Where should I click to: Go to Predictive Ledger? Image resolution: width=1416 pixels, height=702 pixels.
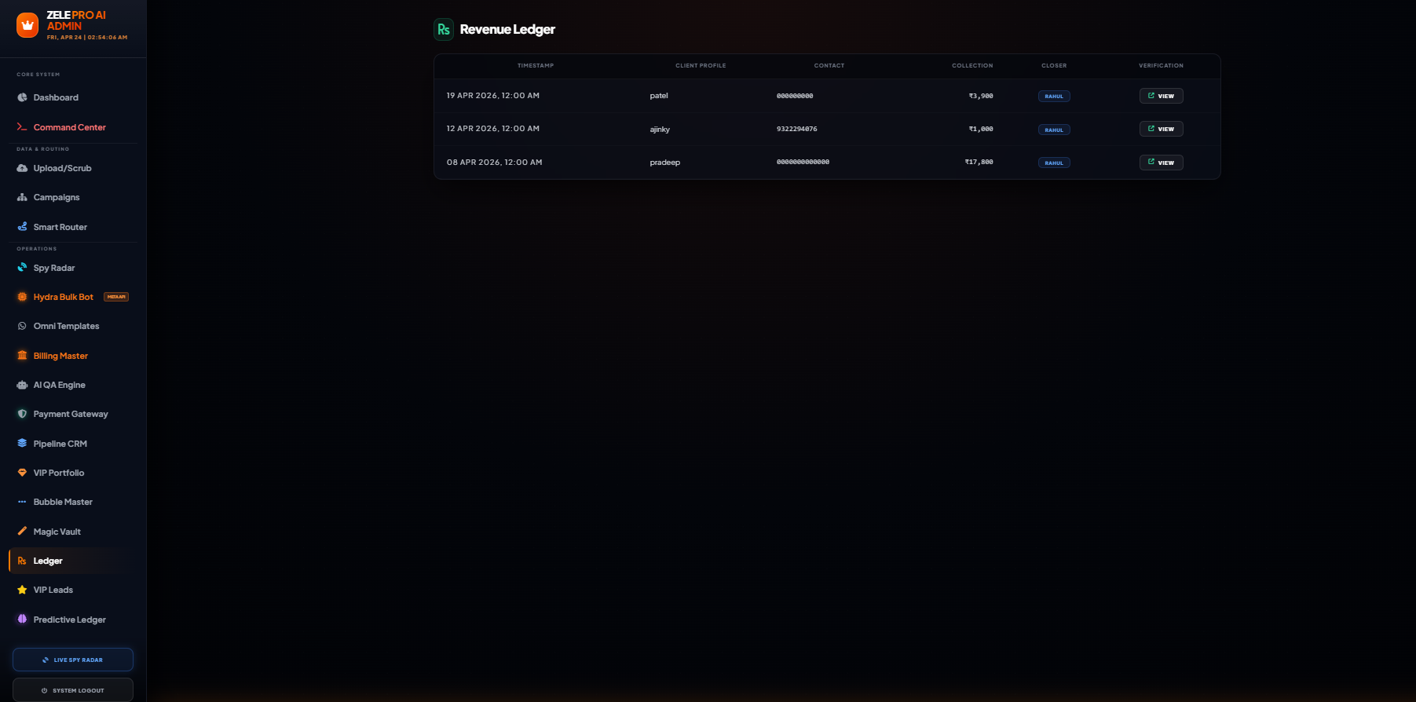tap(73, 619)
